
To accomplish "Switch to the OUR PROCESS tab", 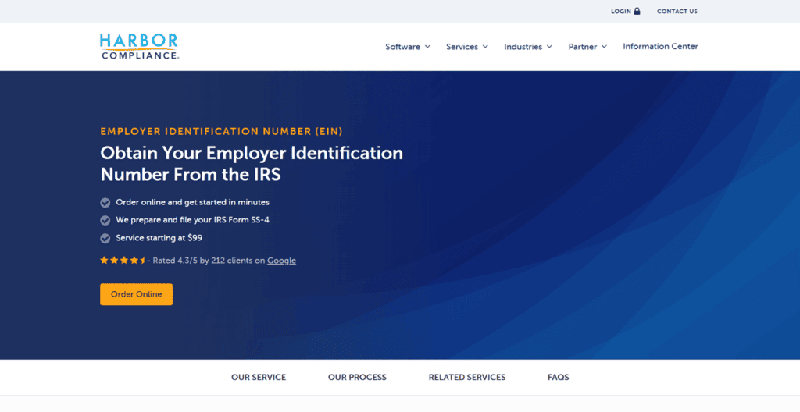I will tap(357, 378).
